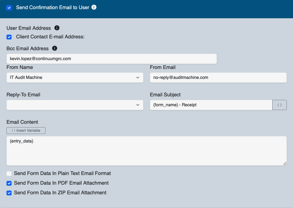Toggle Client Contact E-mail Address checkbox
293x208 pixels.
pyautogui.click(x=9, y=37)
